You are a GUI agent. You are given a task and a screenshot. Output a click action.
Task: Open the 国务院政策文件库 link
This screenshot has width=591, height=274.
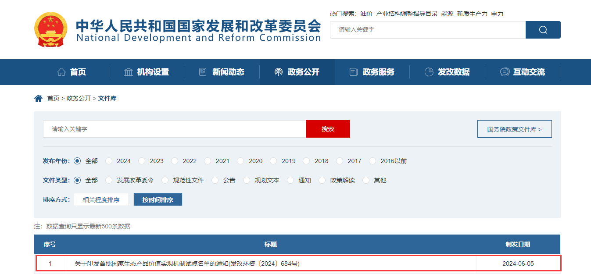(514, 129)
